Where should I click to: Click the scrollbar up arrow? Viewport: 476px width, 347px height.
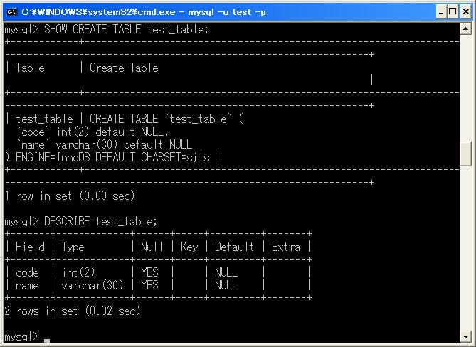pos(466,28)
